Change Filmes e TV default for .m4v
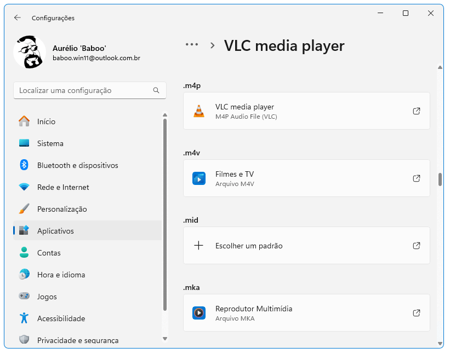 (x=306, y=178)
